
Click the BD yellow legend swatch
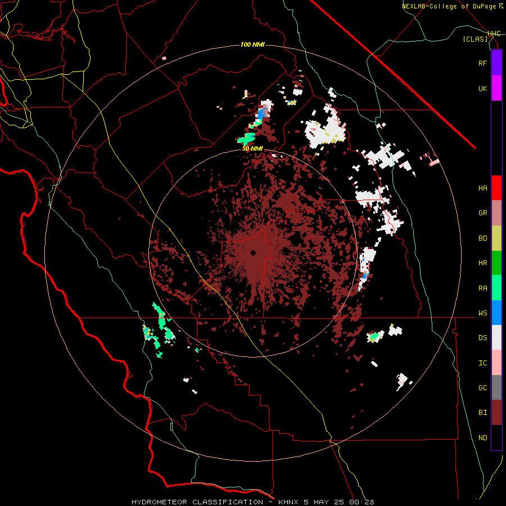pos(496,238)
